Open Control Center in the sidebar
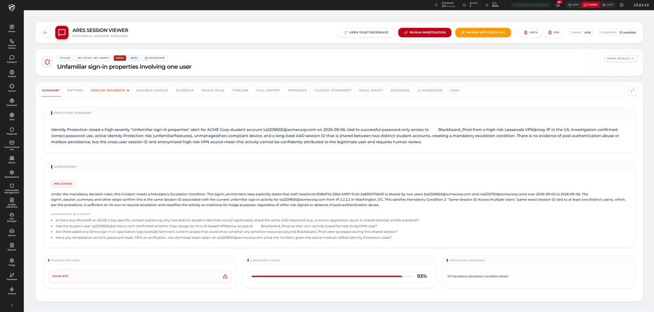The image size is (654, 312). click(12, 44)
